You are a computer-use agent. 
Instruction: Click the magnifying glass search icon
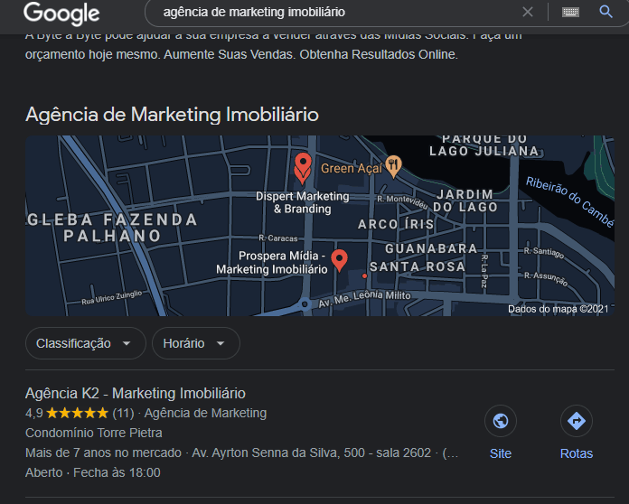606,12
